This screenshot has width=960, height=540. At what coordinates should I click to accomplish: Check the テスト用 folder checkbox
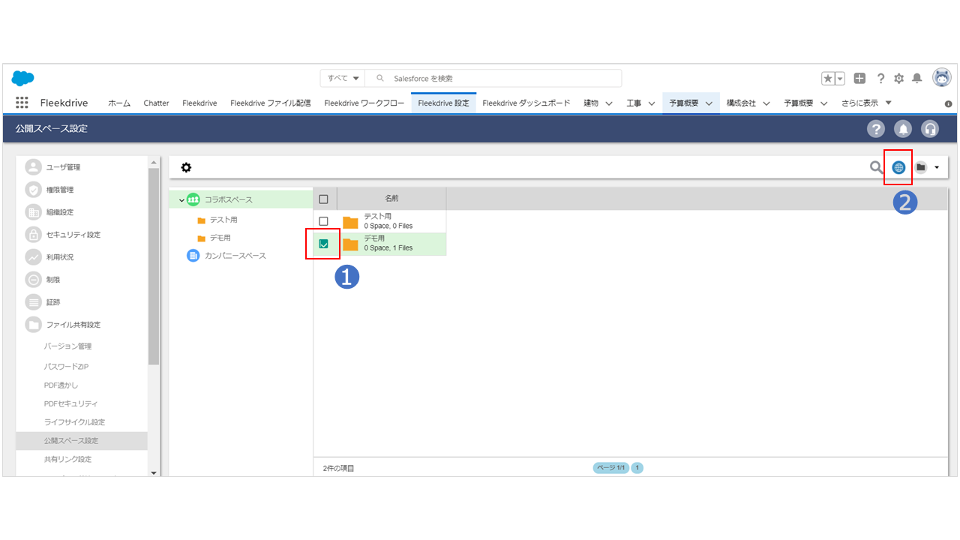pos(324,221)
